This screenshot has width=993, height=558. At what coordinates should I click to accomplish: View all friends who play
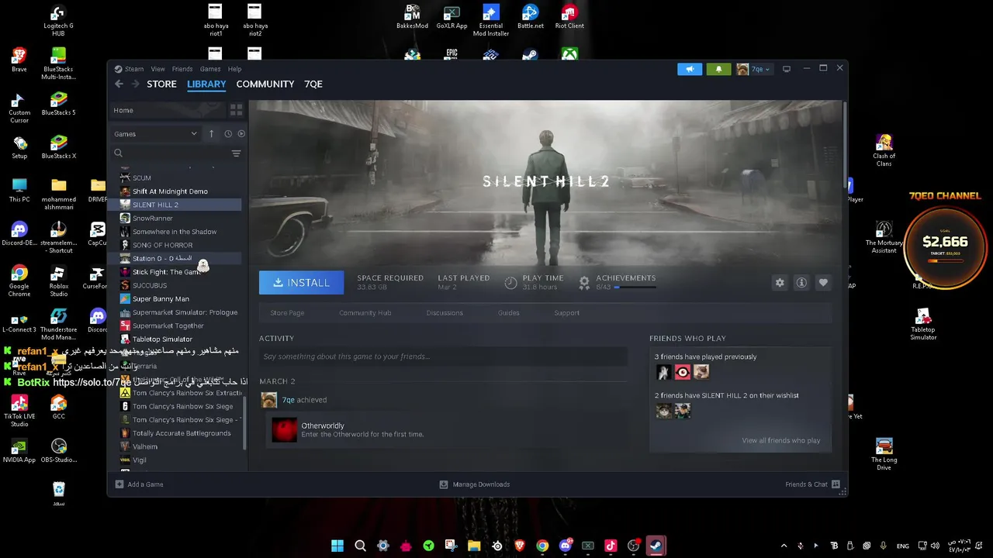coord(780,440)
